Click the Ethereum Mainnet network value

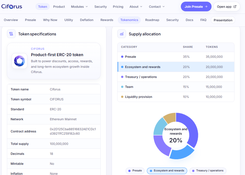pyautogui.click(x=63, y=119)
